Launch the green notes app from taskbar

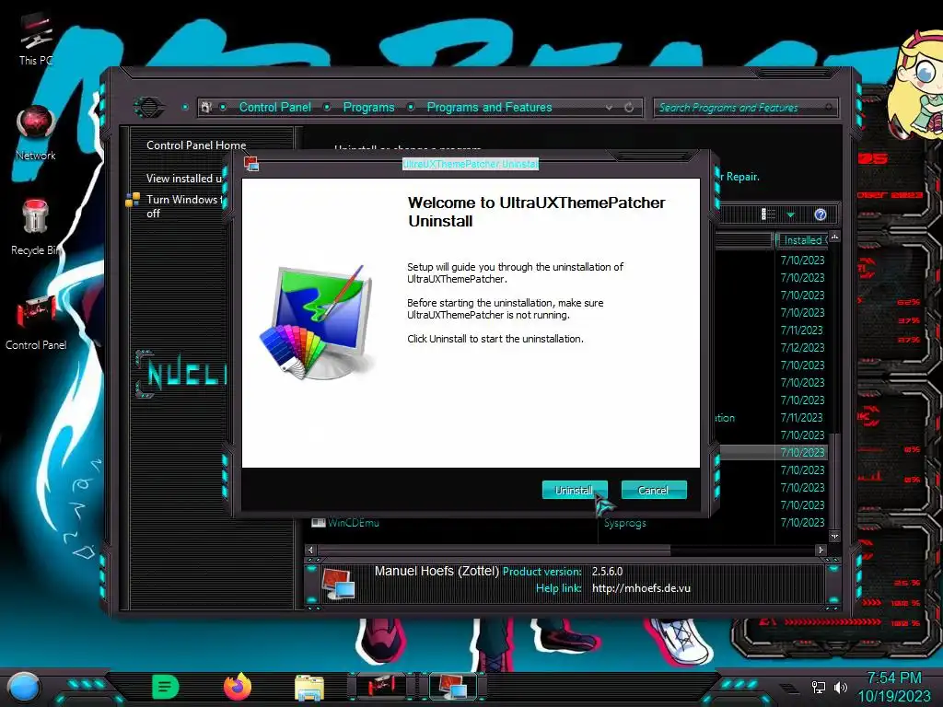coord(166,687)
